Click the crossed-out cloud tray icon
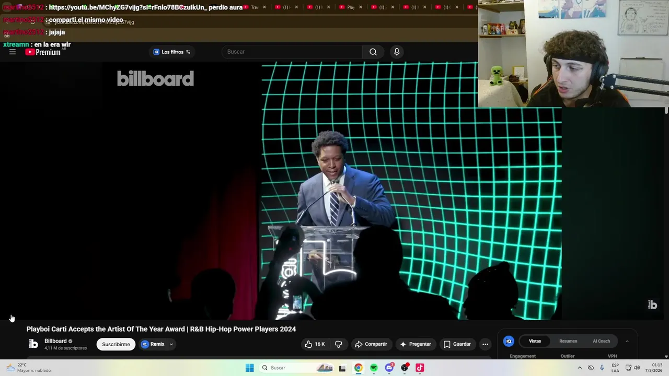669x376 pixels. (x=591, y=368)
